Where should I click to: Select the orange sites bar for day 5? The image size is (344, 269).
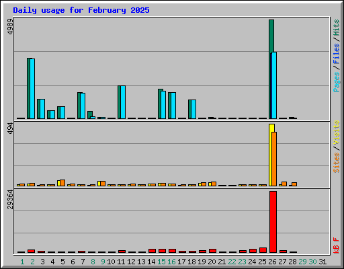[x=62, y=183]
